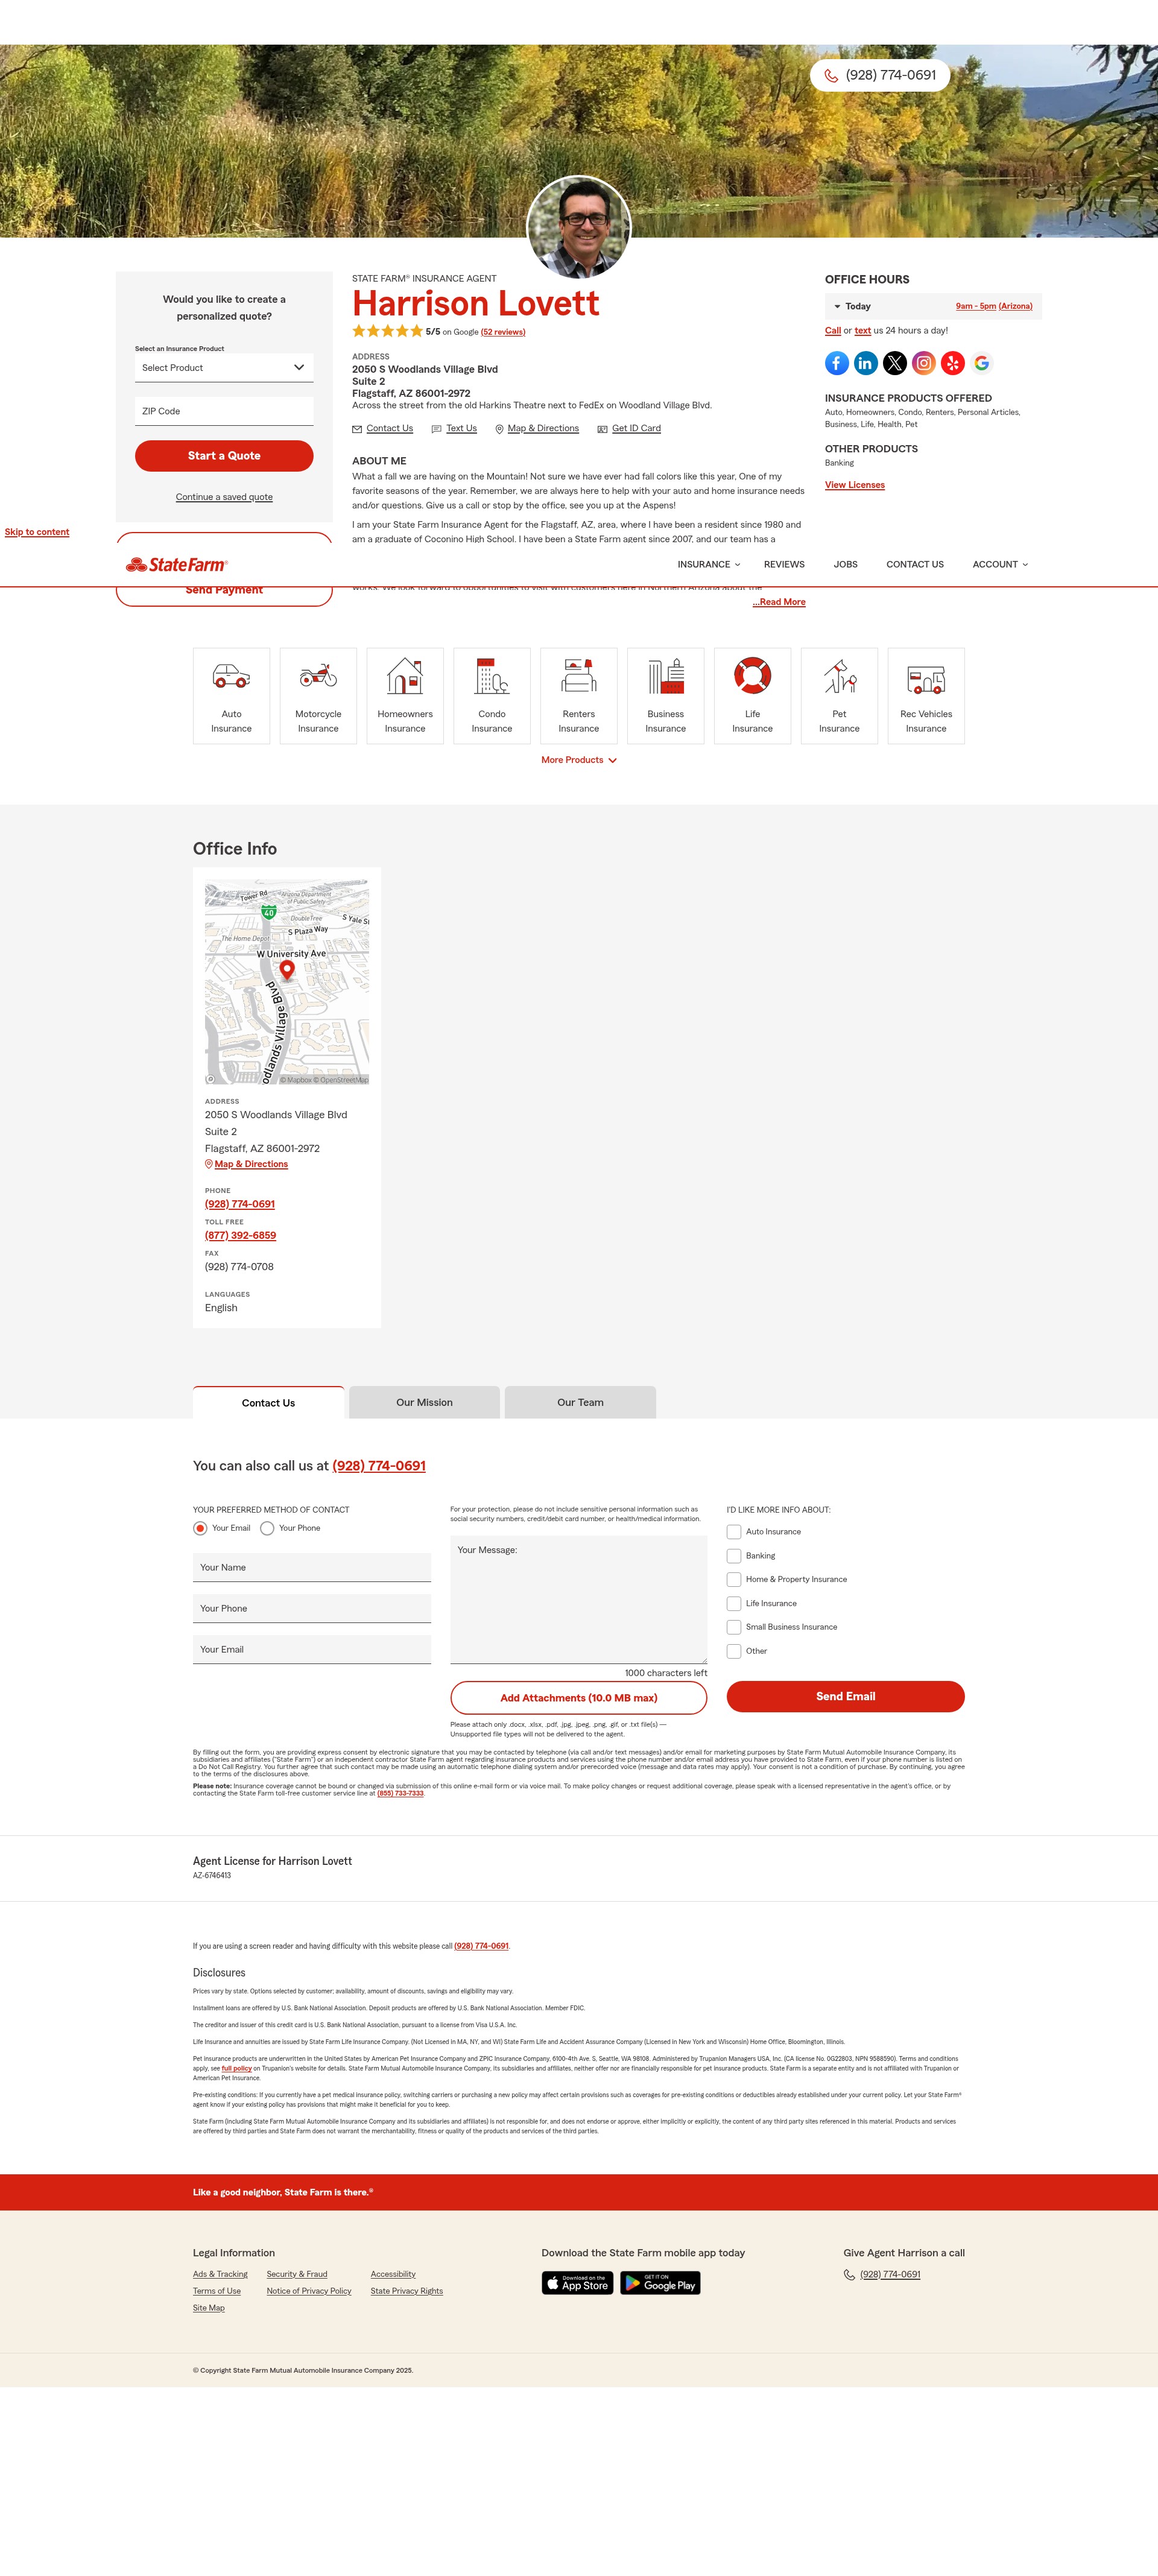Image resolution: width=1158 pixels, height=2576 pixels.
Task: Click the State Farm logo in navigation bar
Action: (x=177, y=565)
